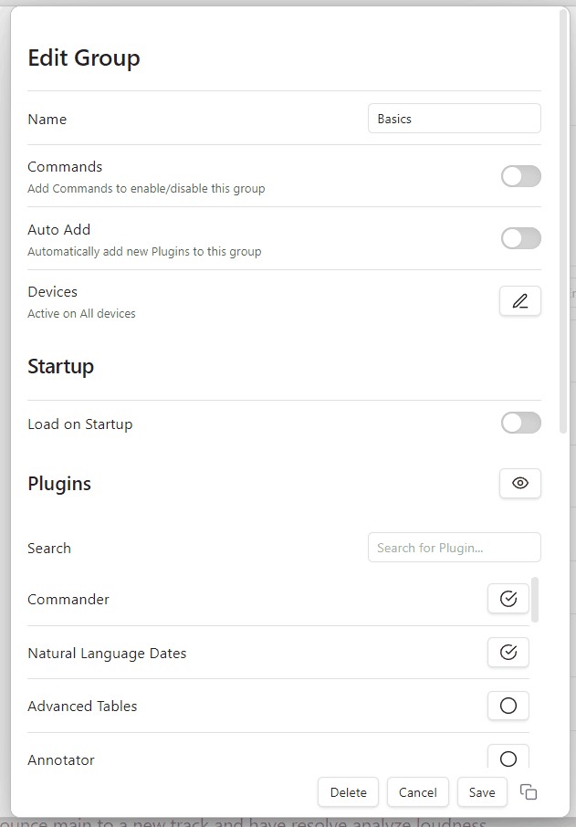Click the Search for Plugin field
This screenshot has height=827, width=576.
[x=454, y=548]
